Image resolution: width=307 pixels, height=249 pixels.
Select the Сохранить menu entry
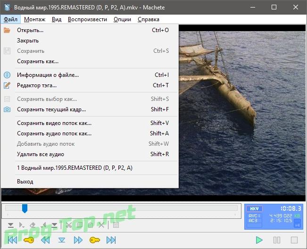tap(90, 51)
